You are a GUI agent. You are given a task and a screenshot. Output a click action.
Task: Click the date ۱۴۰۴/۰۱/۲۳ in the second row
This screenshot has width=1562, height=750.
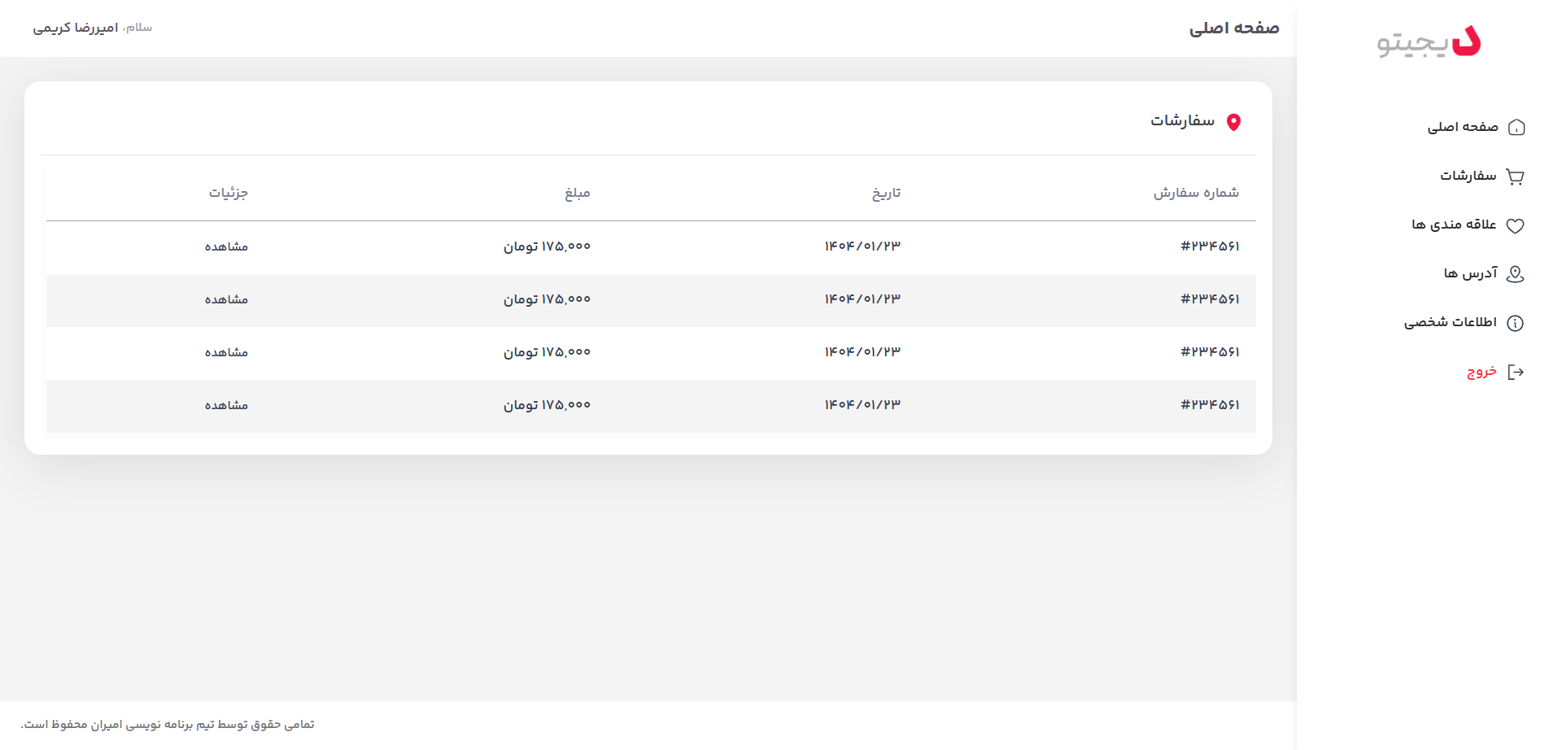click(862, 299)
